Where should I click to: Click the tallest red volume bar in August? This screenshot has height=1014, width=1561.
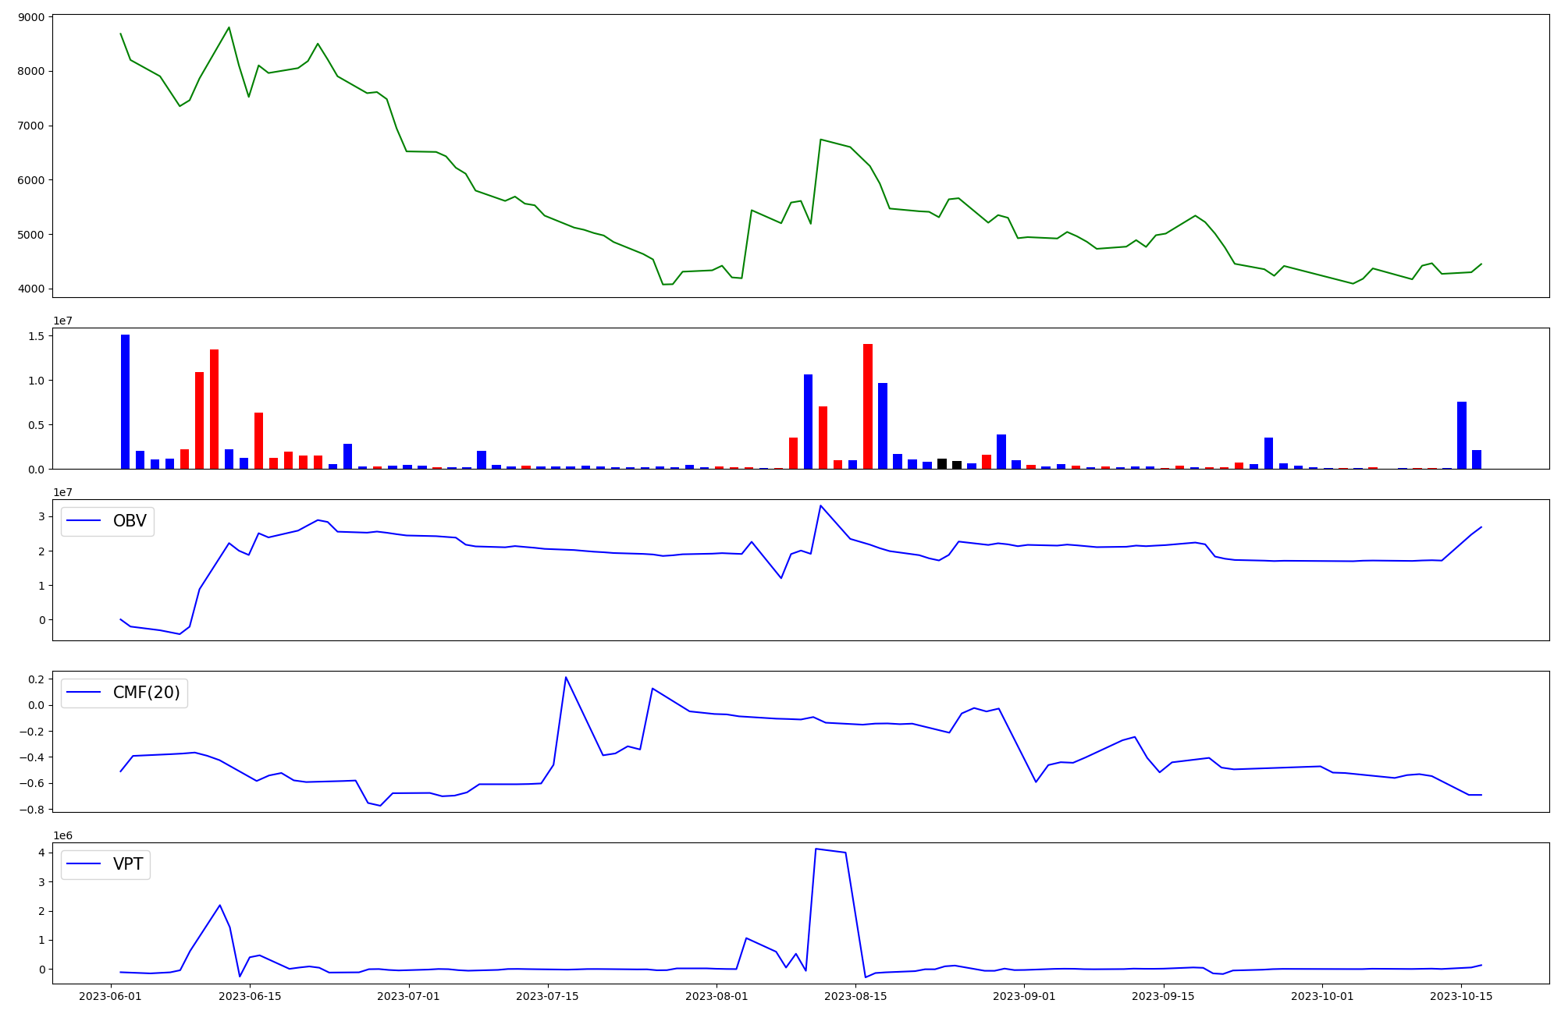867,406
